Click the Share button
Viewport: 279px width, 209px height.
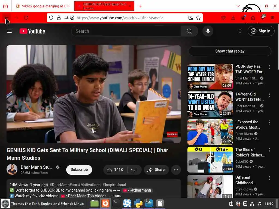156,170
